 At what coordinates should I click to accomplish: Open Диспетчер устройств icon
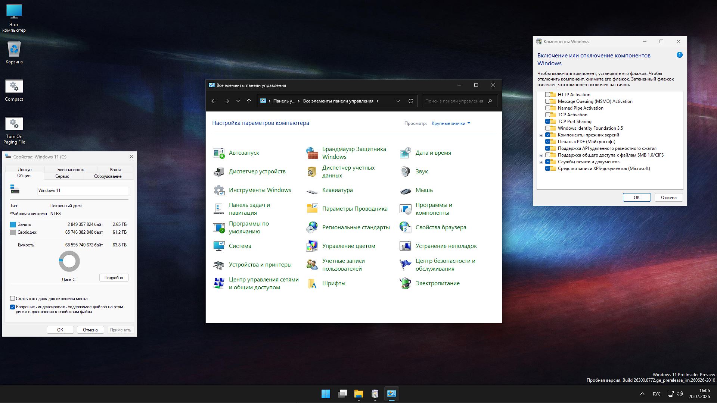218,171
